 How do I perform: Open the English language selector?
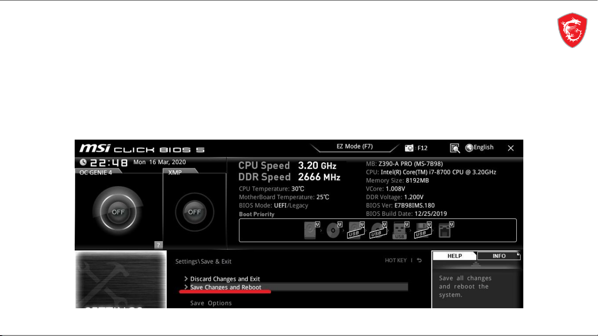pos(484,147)
